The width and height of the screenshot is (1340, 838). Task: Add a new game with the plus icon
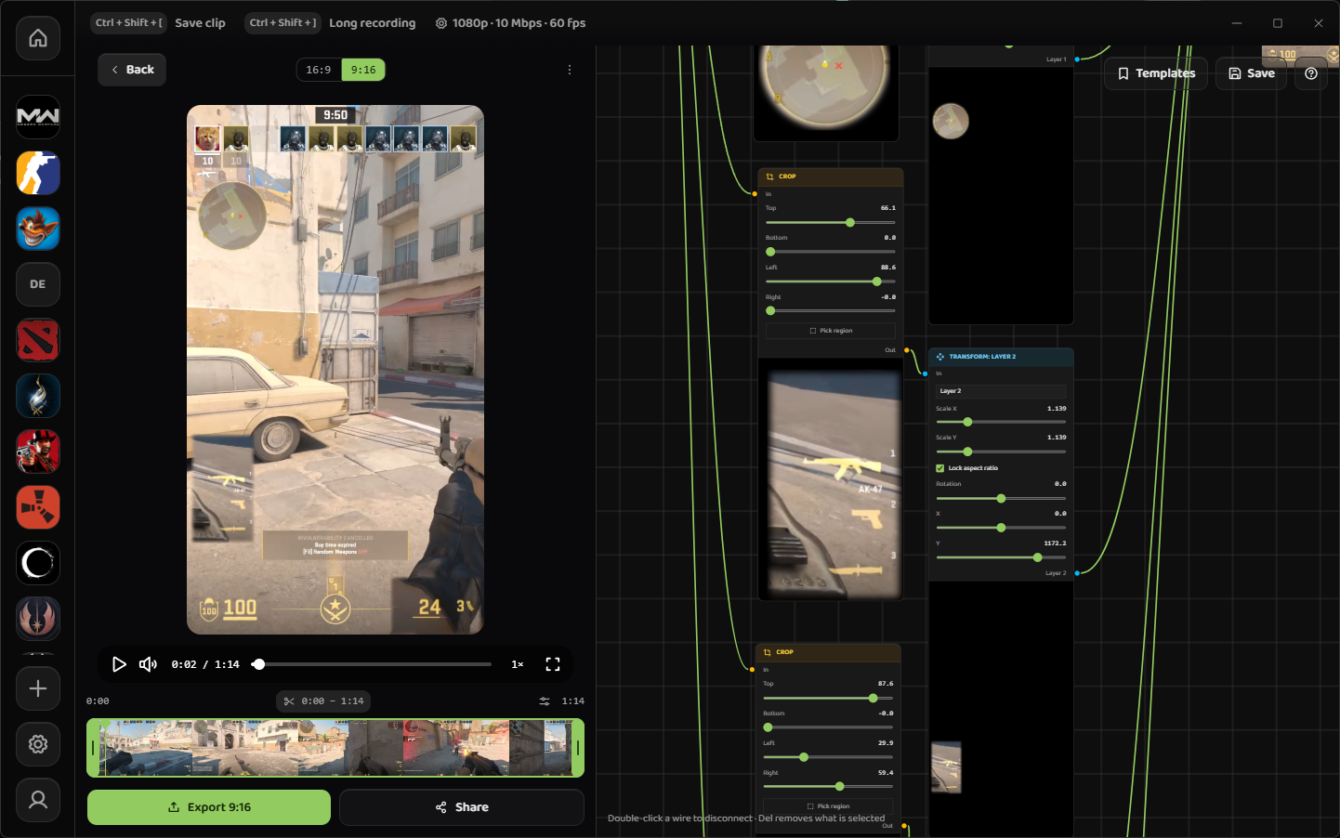[38, 688]
